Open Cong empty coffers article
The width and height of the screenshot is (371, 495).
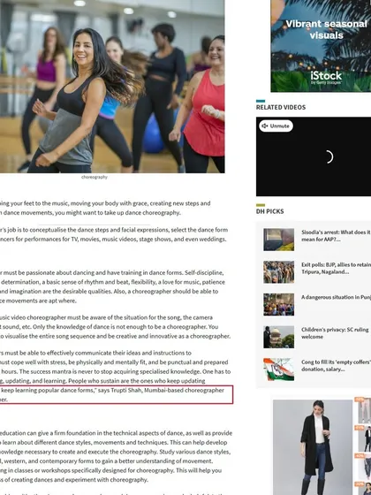click(x=336, y=365)
